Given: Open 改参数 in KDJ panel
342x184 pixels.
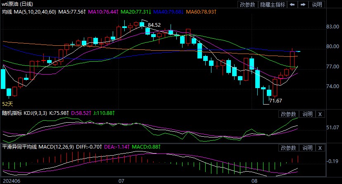Looking at the screenshot, I should click(288, 114).
